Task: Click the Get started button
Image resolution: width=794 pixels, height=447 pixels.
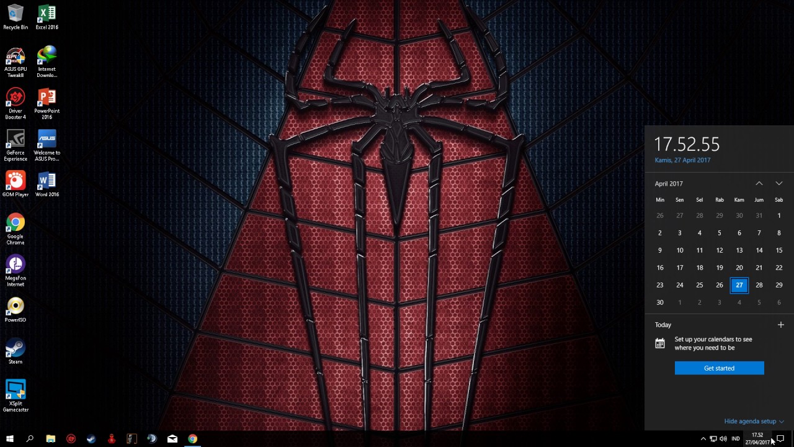Action: point(720,368)
